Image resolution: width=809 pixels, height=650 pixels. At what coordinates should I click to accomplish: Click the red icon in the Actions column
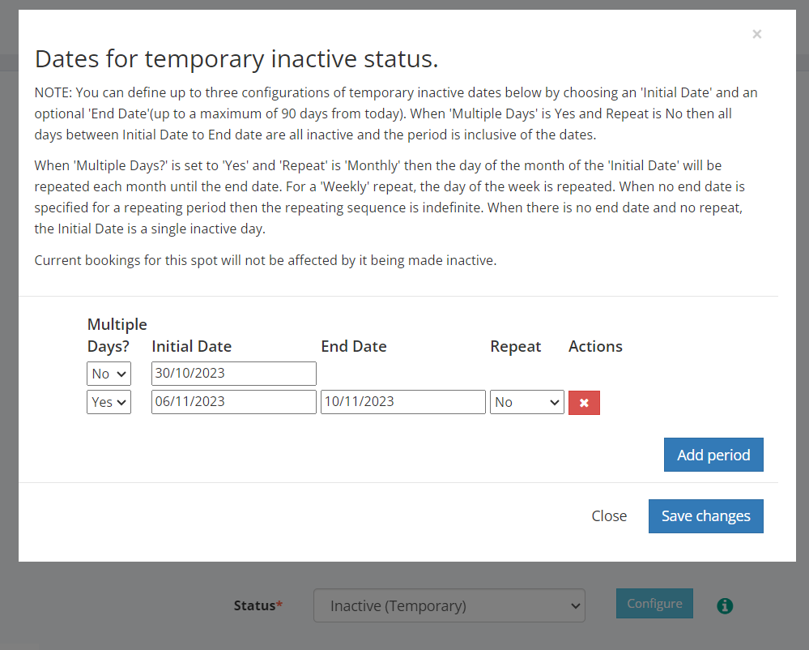(x=584, y=402)
